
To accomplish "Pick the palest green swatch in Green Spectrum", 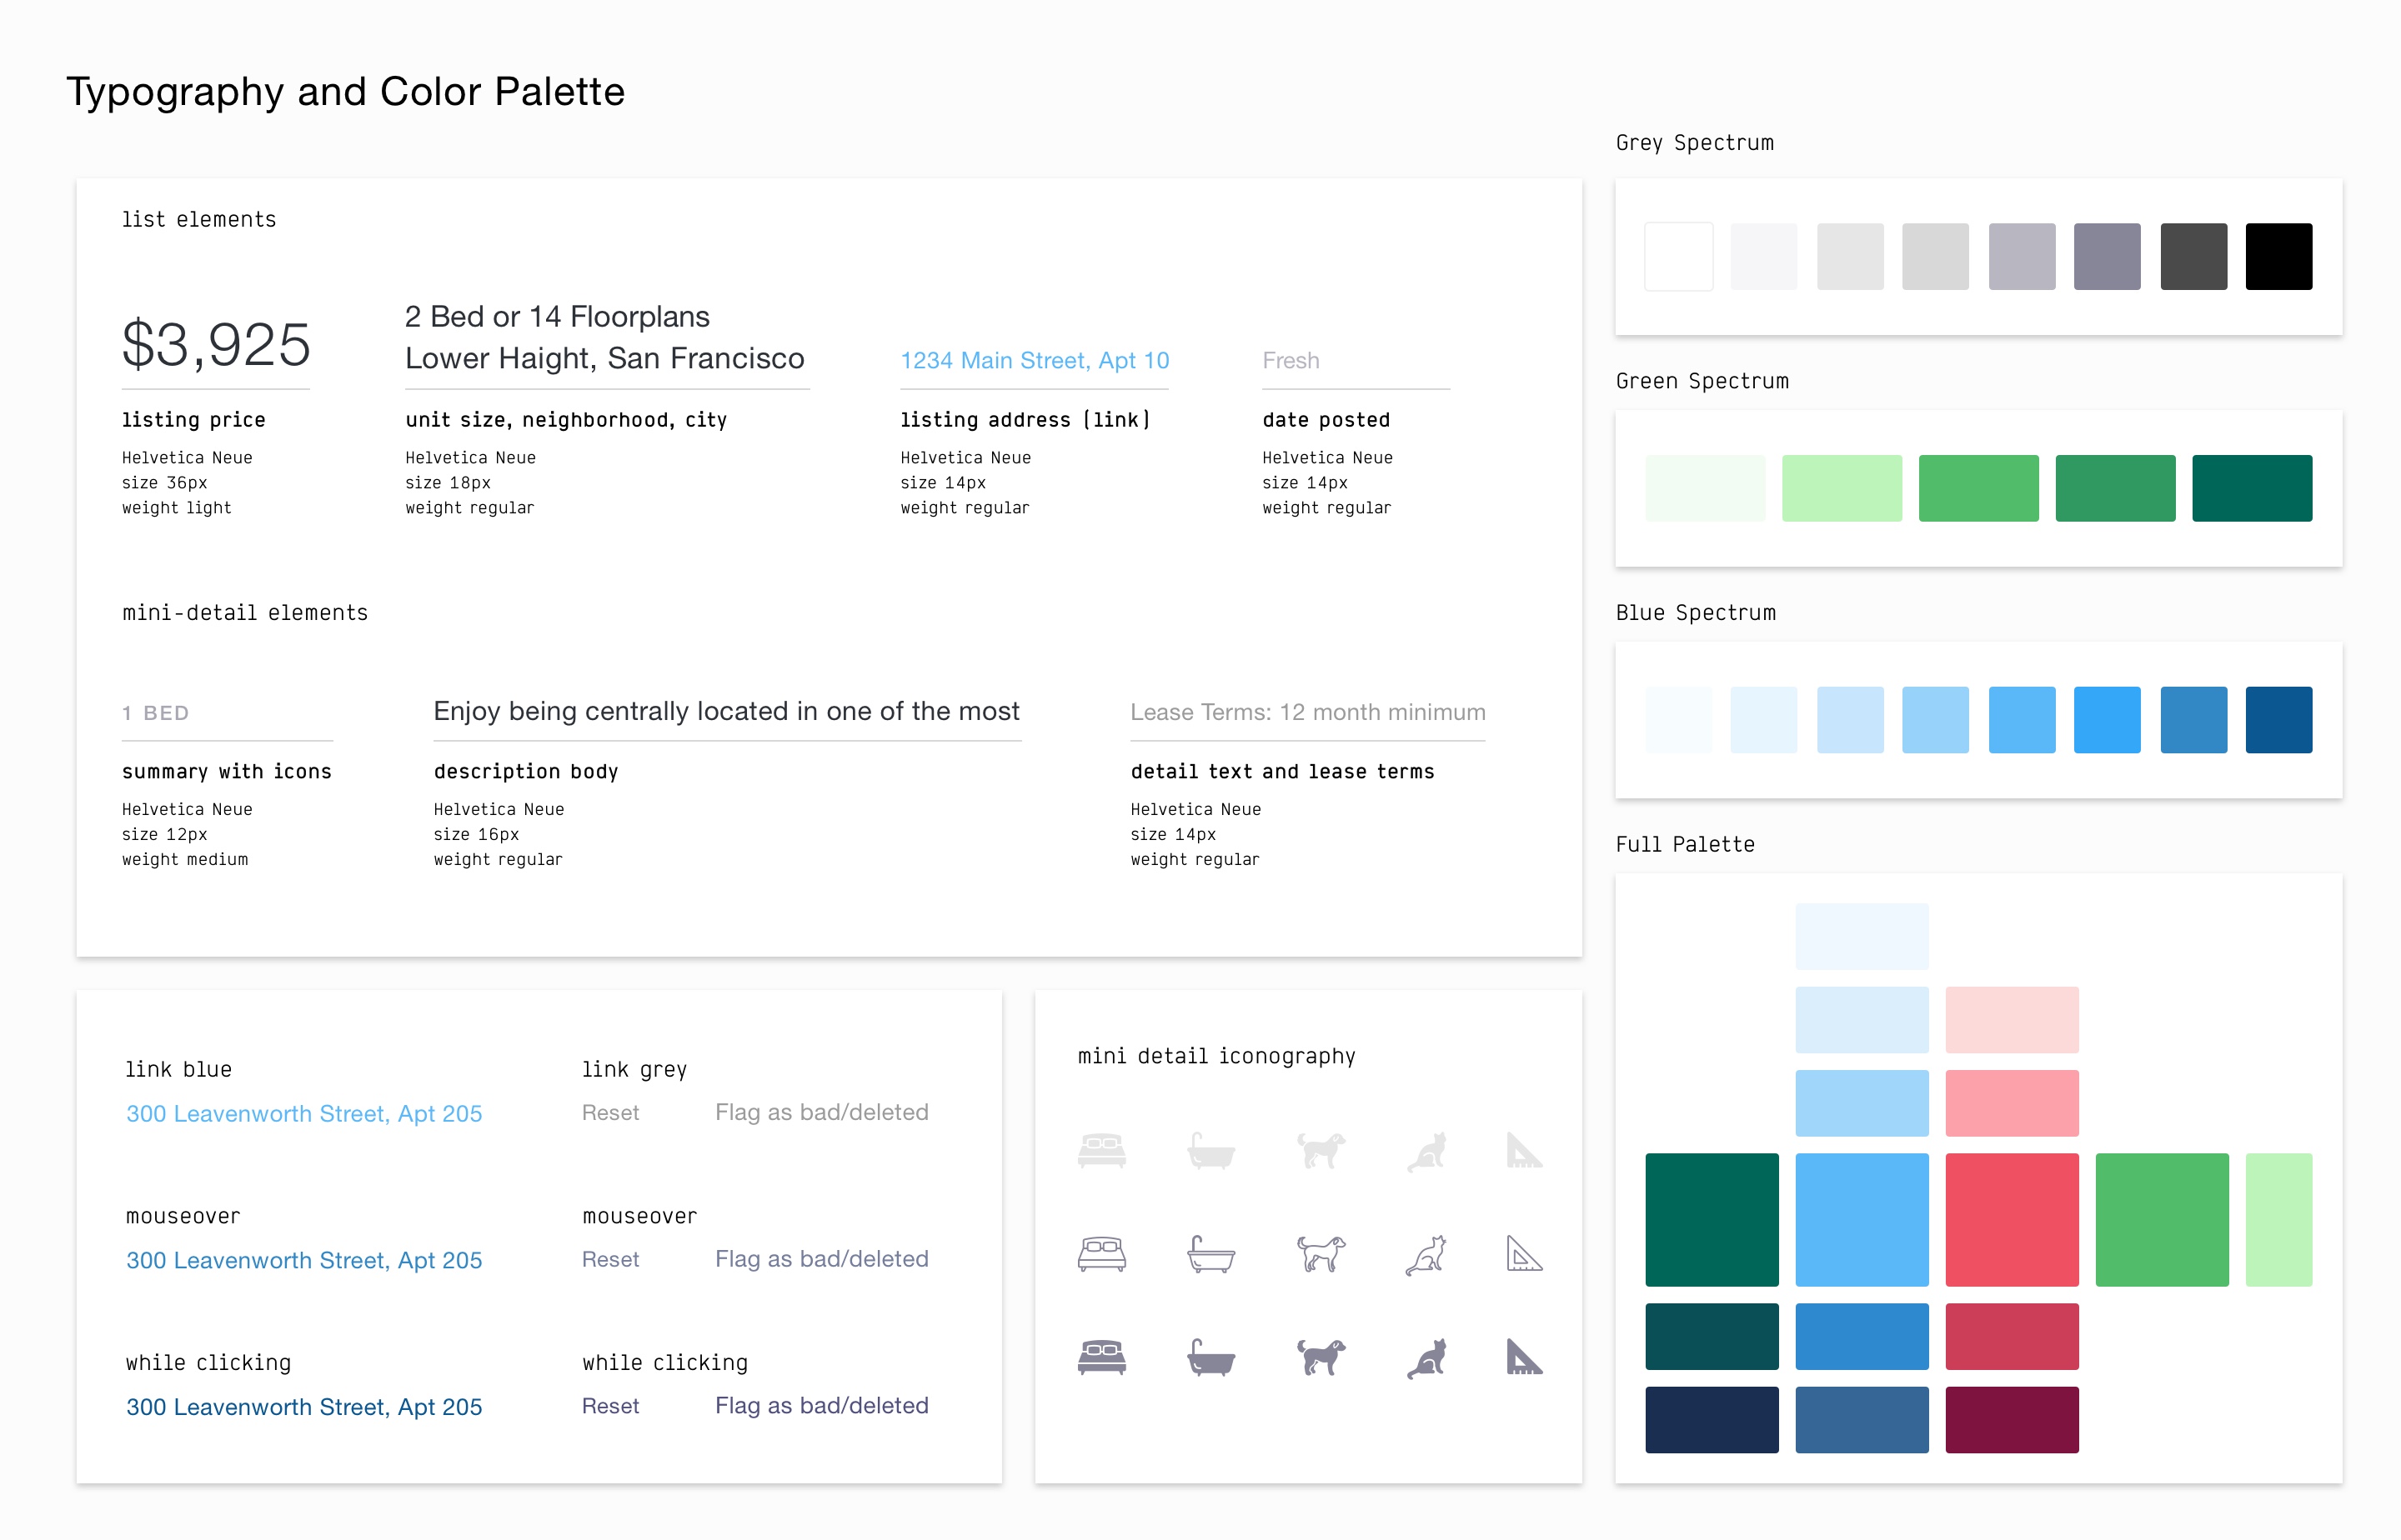I will click(x=1706, y=488).
